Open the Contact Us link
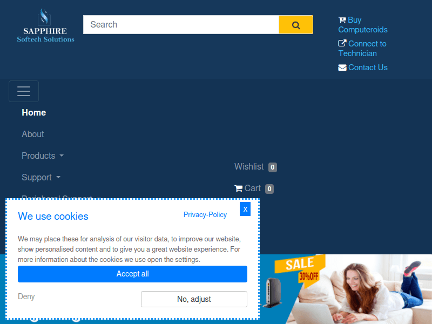432x324 pixels. point(368,67)
